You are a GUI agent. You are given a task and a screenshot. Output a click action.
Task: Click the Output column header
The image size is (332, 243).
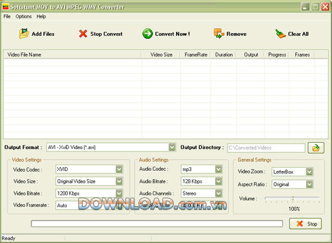[251, 54]
